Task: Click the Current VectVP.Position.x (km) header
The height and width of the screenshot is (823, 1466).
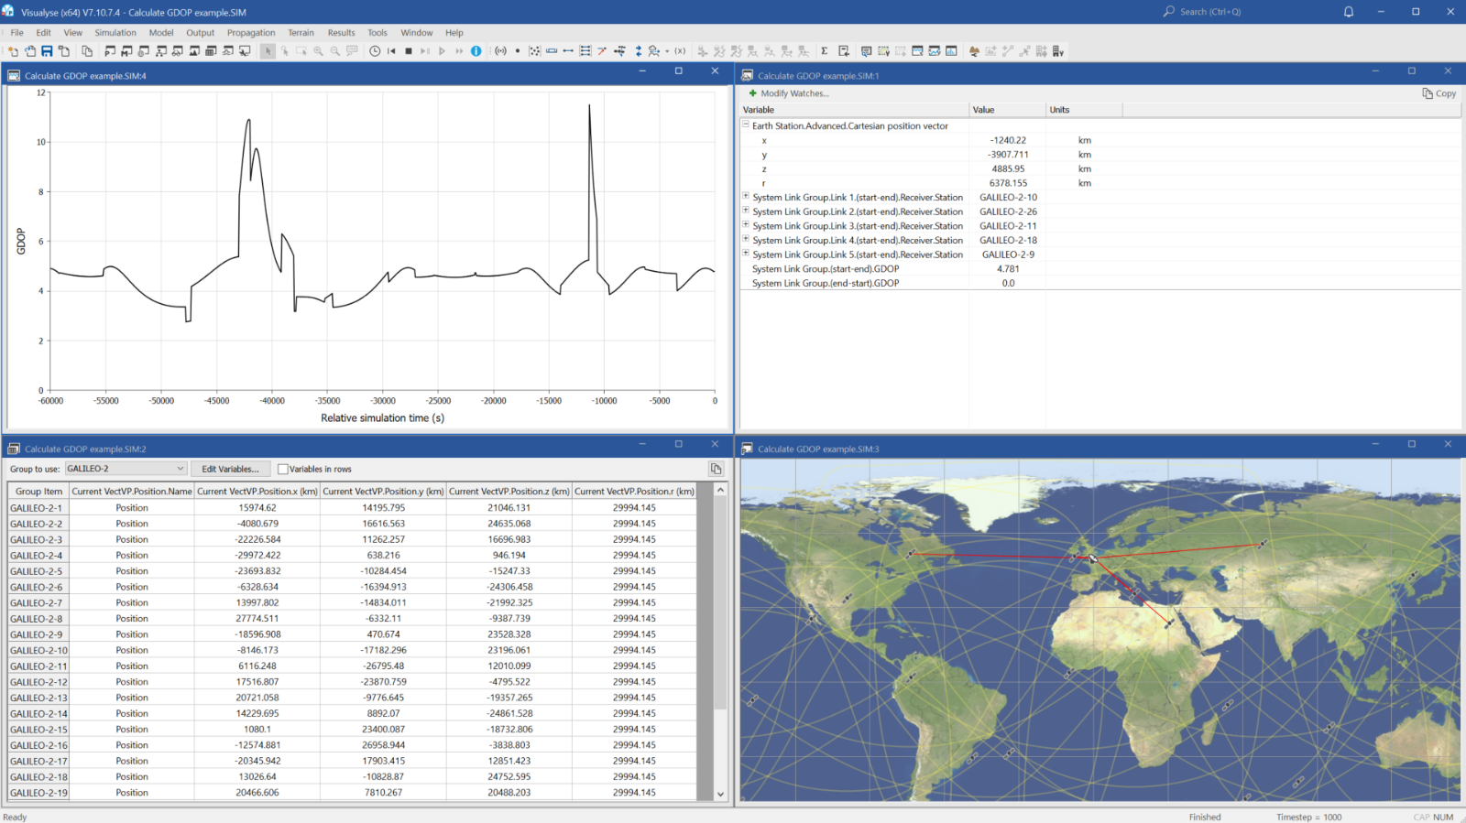Action: click(257, 492)
